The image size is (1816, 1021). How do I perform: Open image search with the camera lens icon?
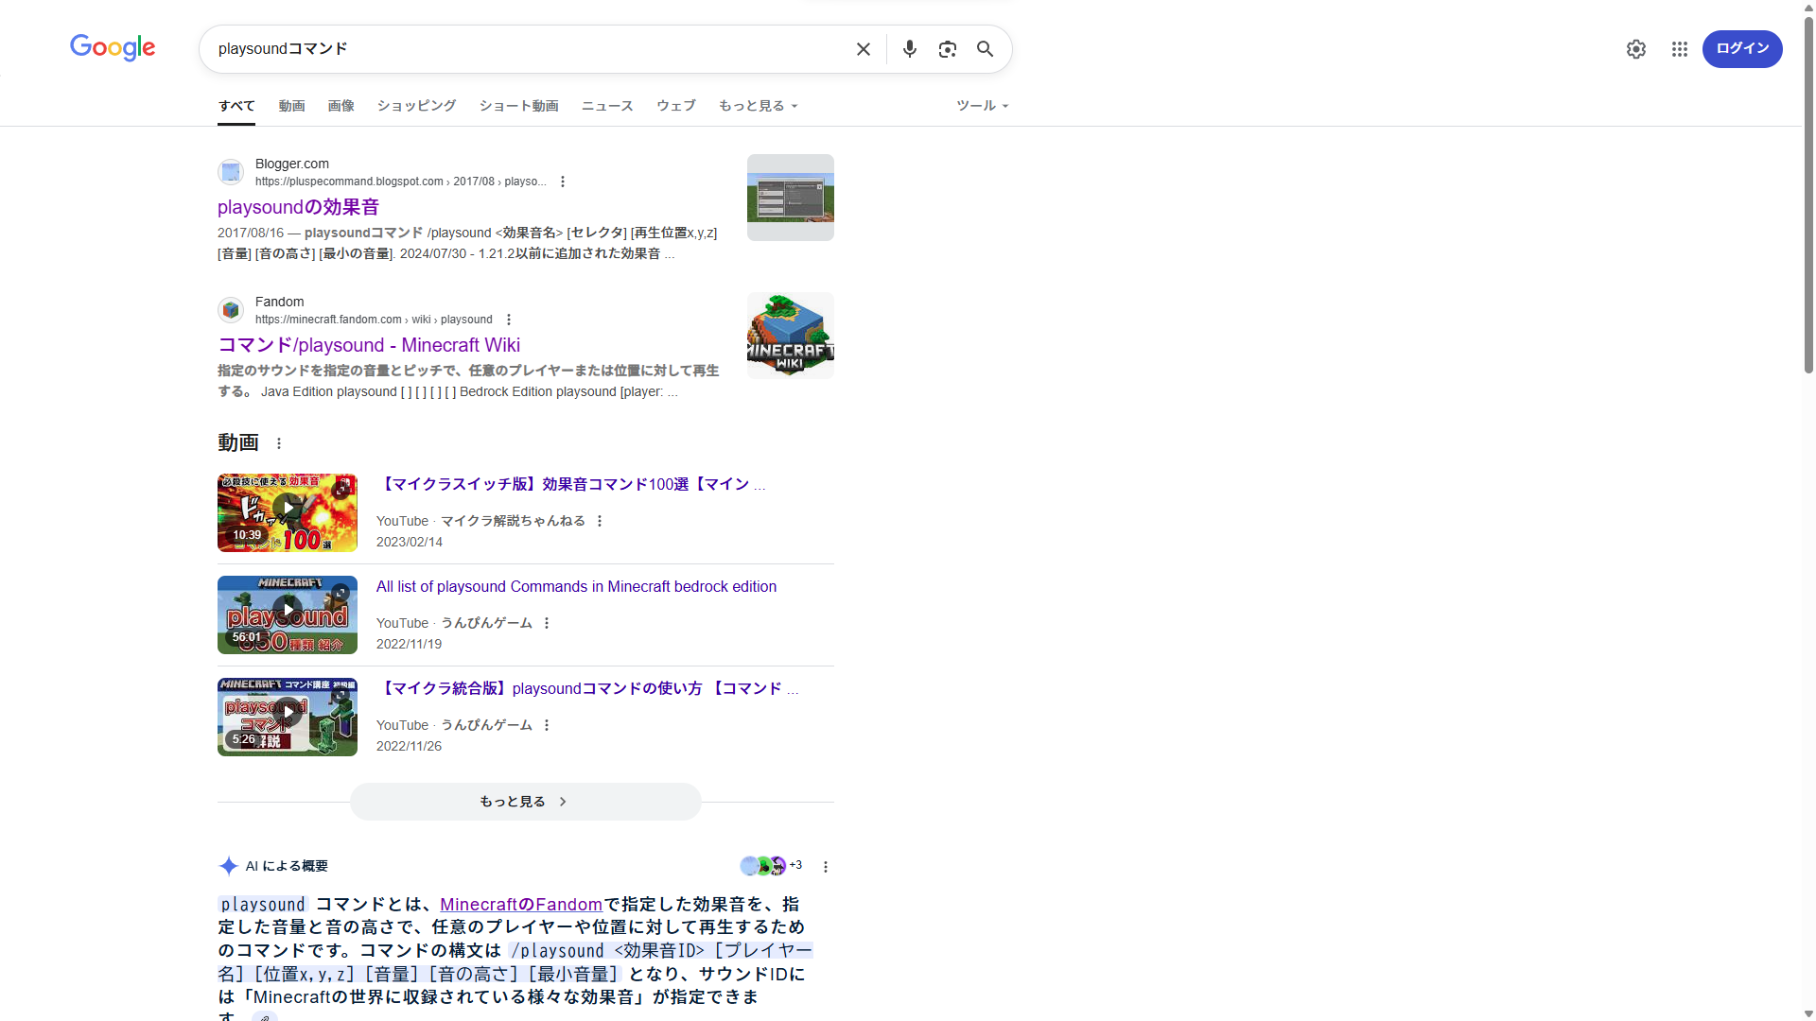[948, 49]
